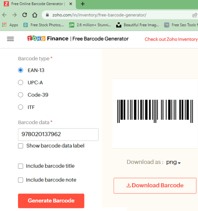Check Include barcode title
This screenshot has height=211, width=198.
(21, 166)
